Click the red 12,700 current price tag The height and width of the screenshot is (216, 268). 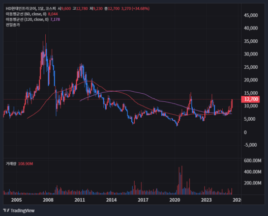click(x=250, y=99)
